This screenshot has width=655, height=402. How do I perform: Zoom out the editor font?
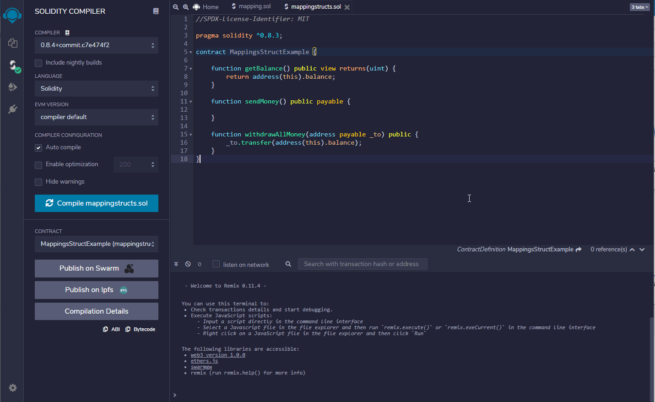(x=176, y=7)
